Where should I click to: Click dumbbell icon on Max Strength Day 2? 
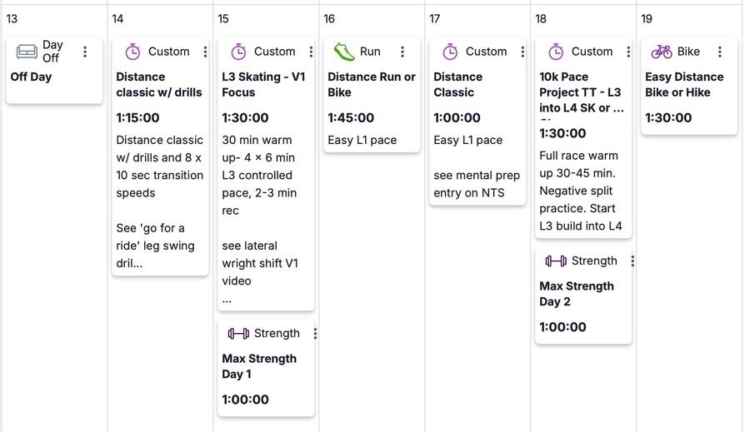click(556, 261)
